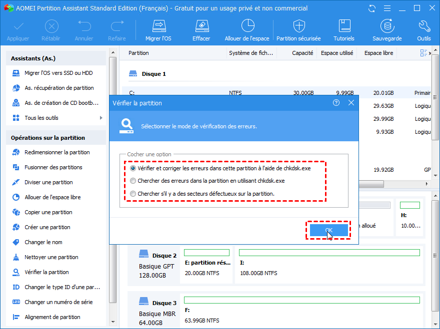Expand the Tous les outils submenu arrow
The width and height of the screenshot is (440, 329).
tap(101, 118)
